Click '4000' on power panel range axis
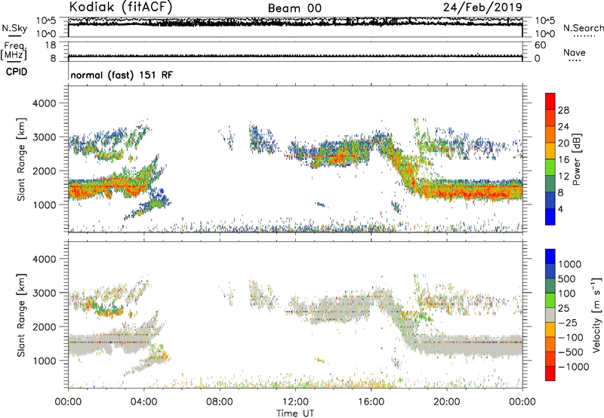This screenshot has height=418, width=604. tap(44, 103)
